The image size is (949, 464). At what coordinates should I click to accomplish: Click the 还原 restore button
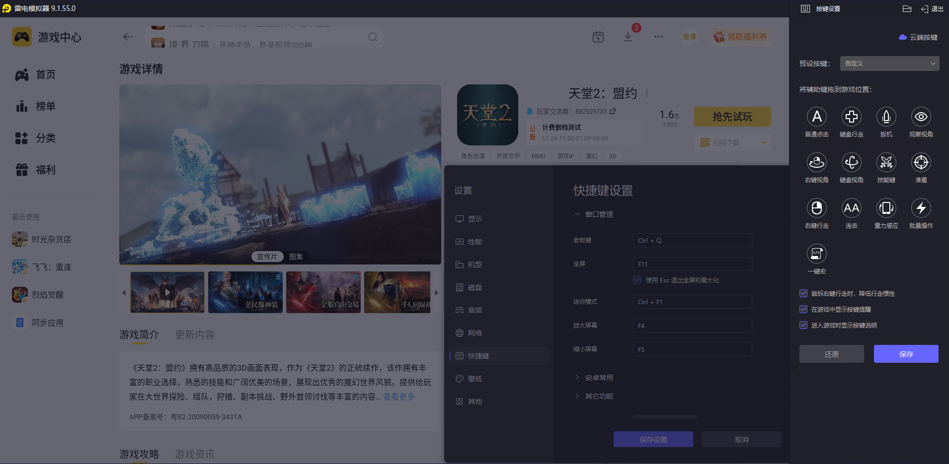831,354
